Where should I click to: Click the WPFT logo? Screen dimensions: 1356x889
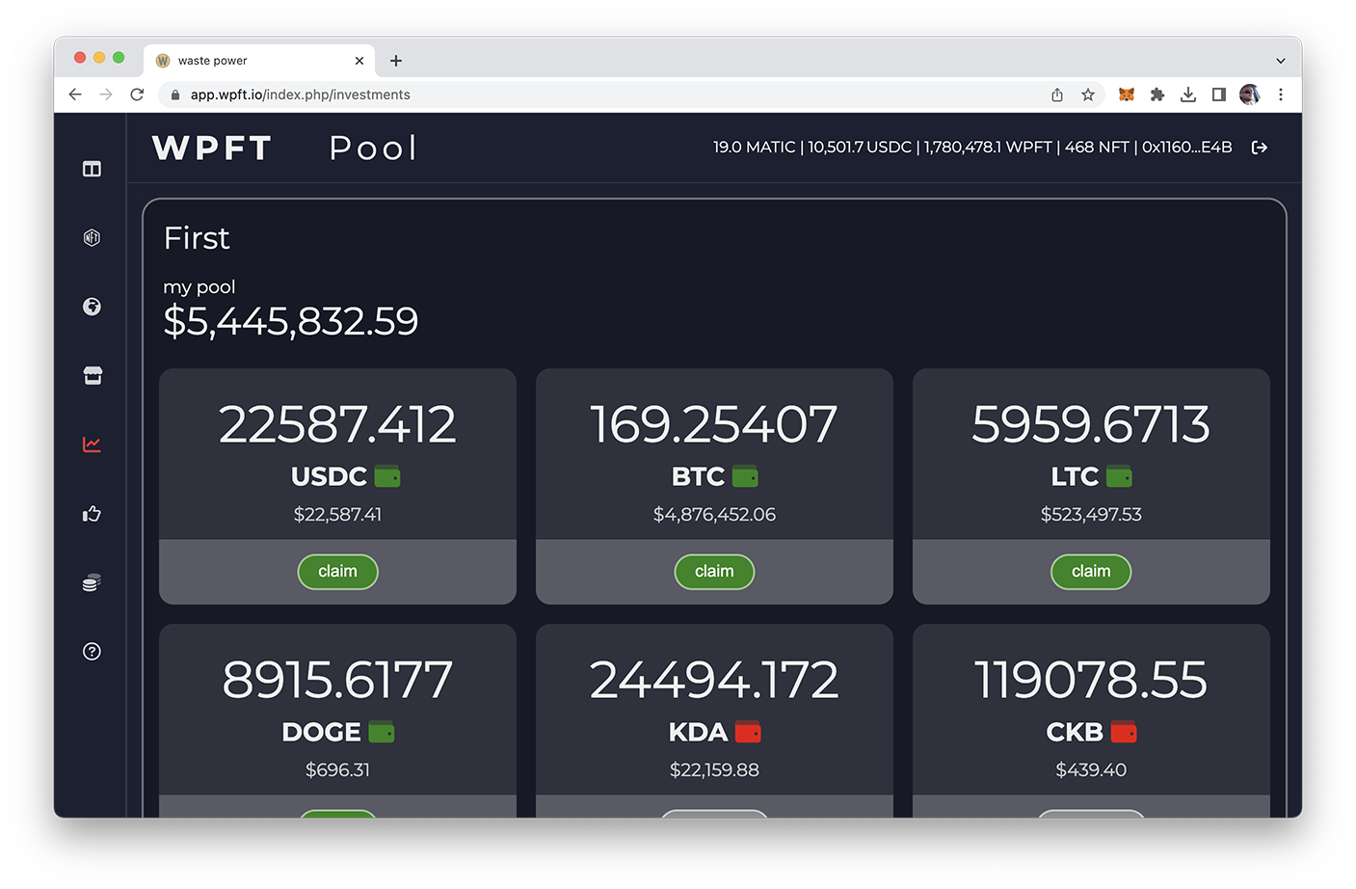pos(212,148)
